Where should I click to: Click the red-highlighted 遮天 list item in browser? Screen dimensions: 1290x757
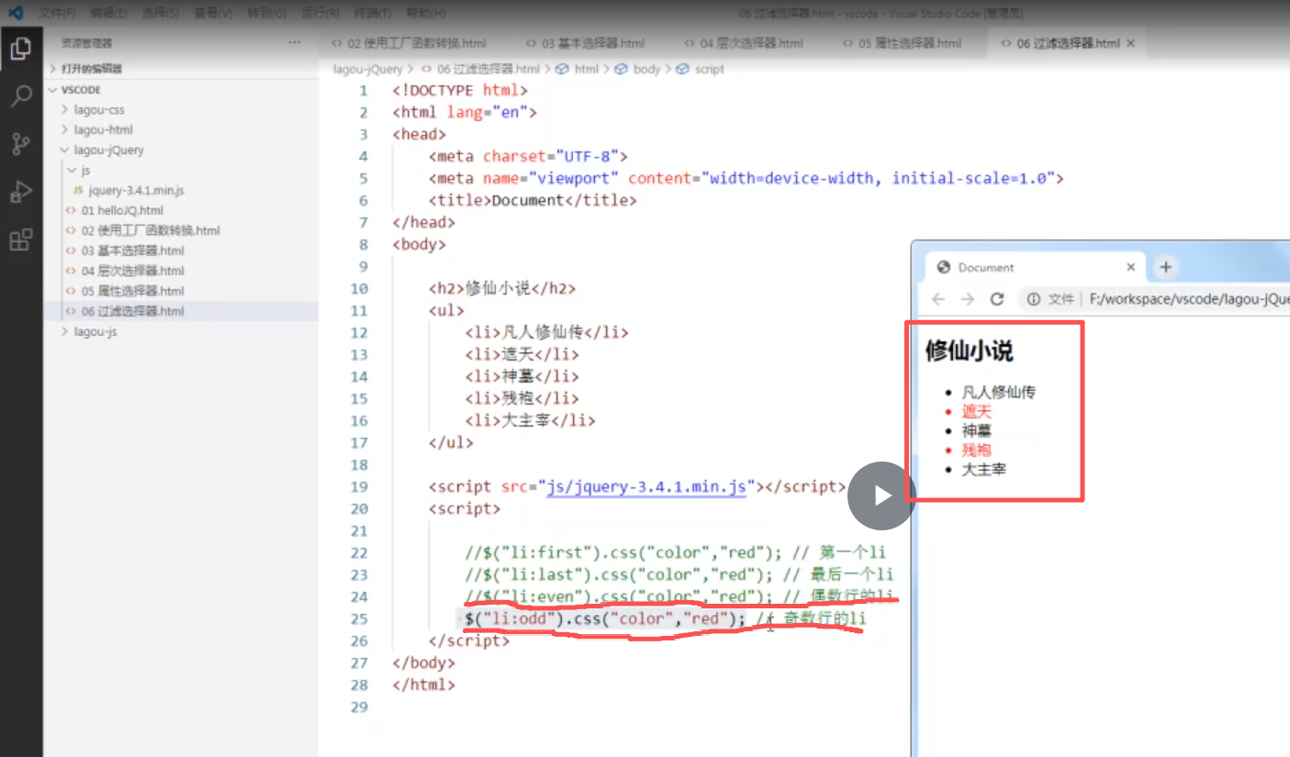[x=977, y=412]
